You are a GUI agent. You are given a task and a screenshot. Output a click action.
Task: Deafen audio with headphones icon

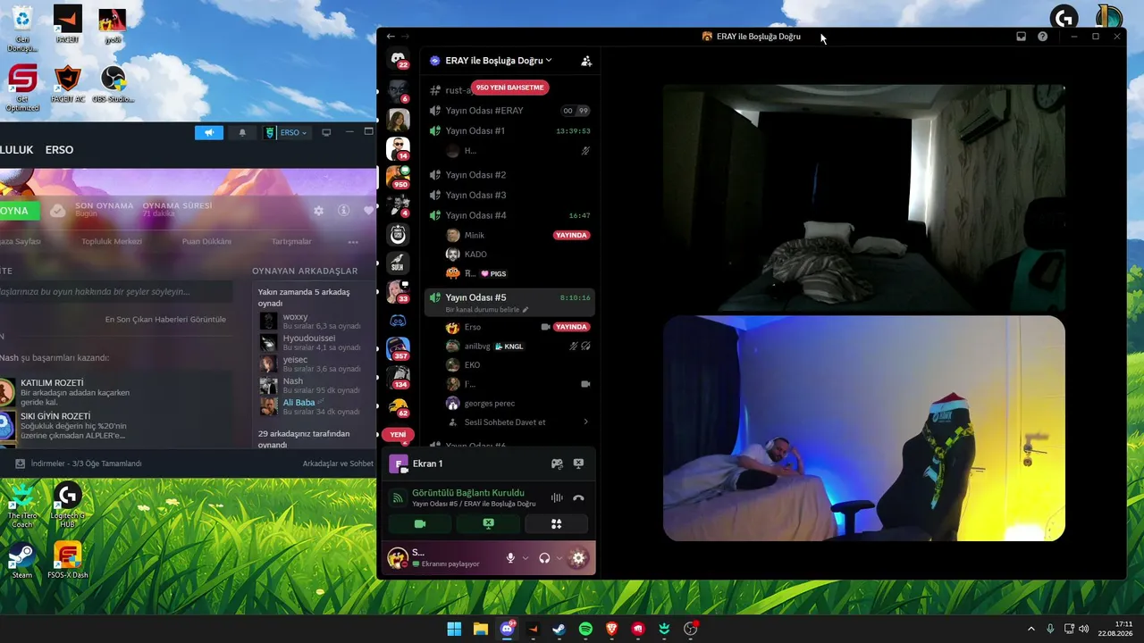(x=544, y=558)
